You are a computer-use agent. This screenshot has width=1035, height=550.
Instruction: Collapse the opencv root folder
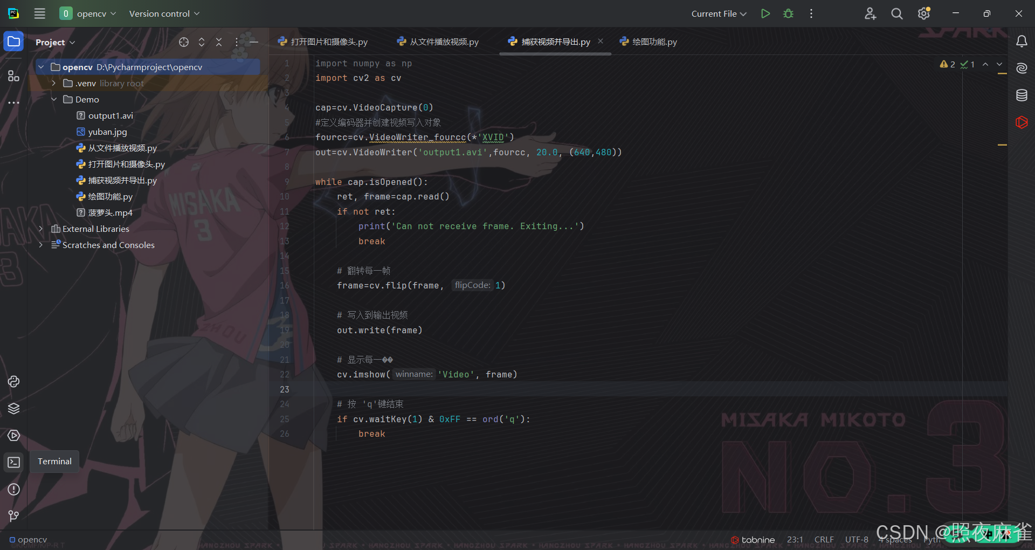point(41,67)
